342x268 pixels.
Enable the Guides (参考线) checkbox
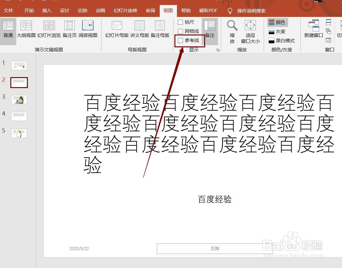point(180,40)
